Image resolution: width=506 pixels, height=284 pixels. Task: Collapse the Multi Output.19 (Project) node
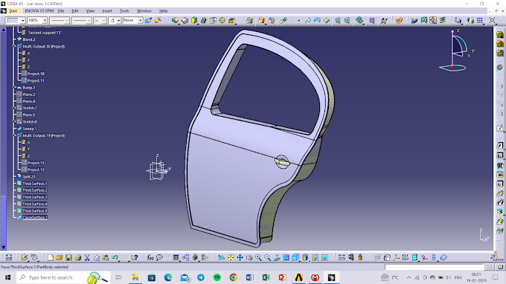14,135
